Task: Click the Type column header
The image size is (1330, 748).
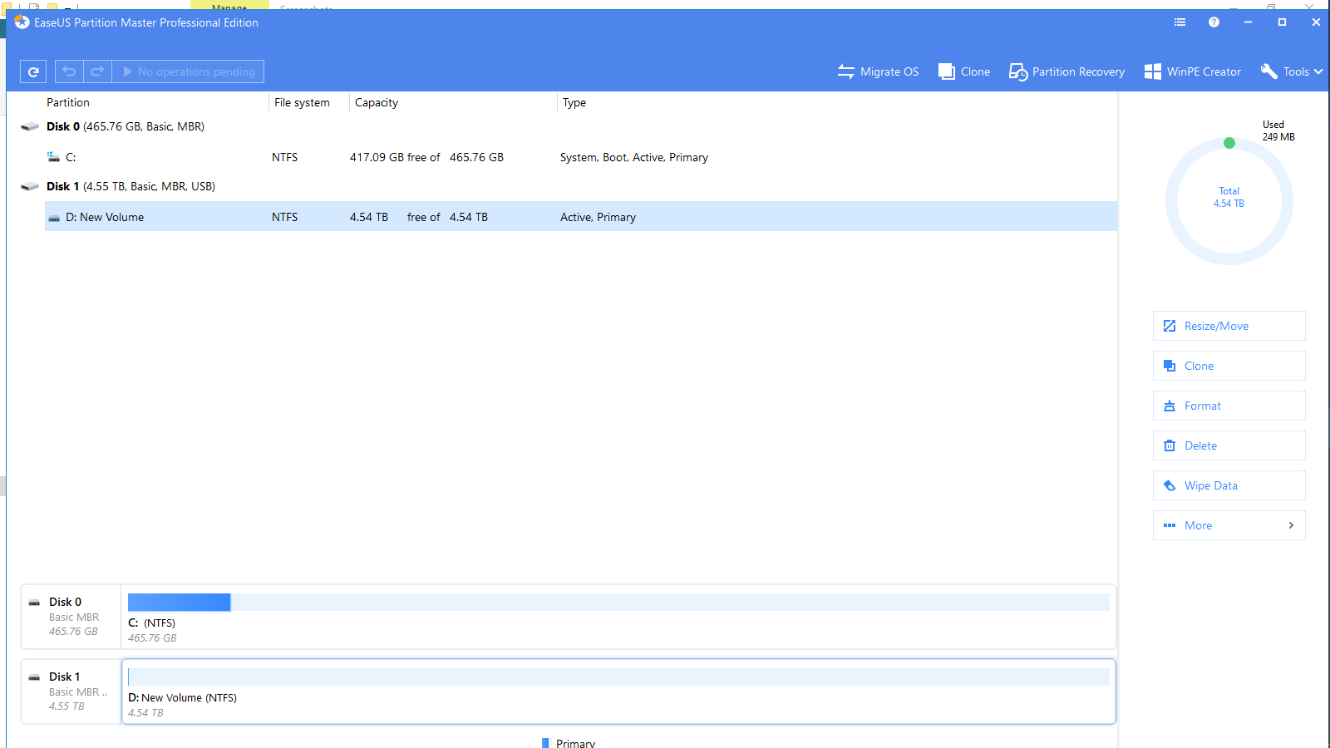Action: click(574, 102)
